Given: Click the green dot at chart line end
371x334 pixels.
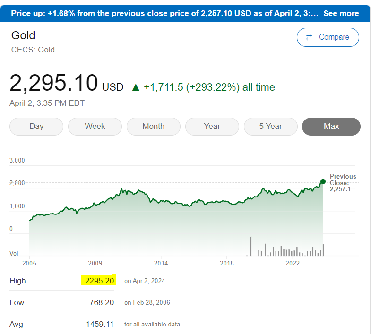Looking at the screenshot, I should [323, 181].
